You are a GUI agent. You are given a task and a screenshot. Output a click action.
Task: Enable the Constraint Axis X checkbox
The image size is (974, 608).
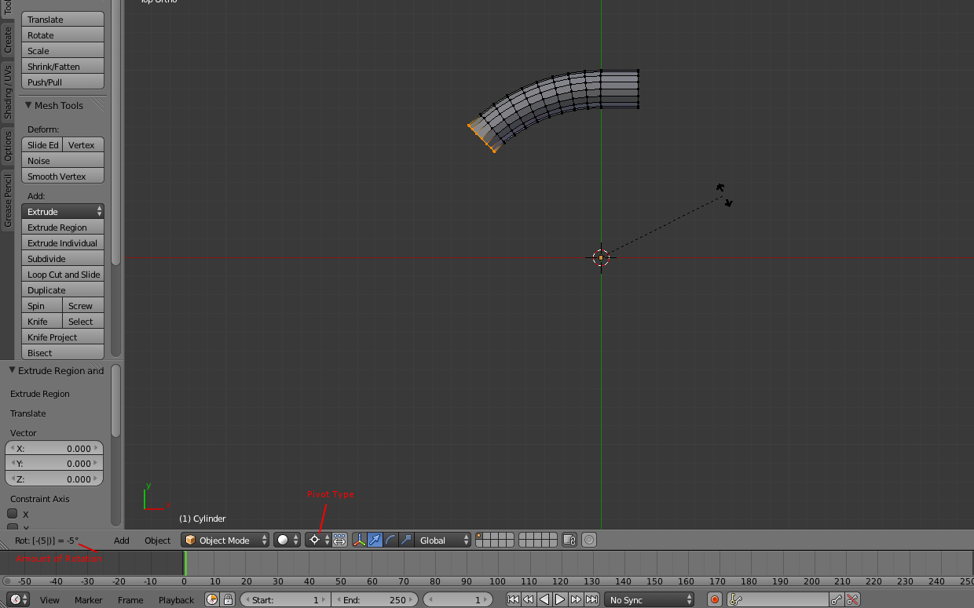(13, 514)
